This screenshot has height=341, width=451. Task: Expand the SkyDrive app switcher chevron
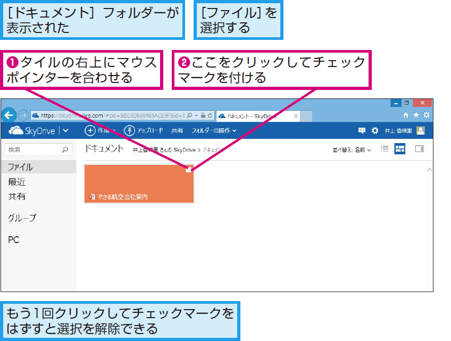[x=65, y=130]
